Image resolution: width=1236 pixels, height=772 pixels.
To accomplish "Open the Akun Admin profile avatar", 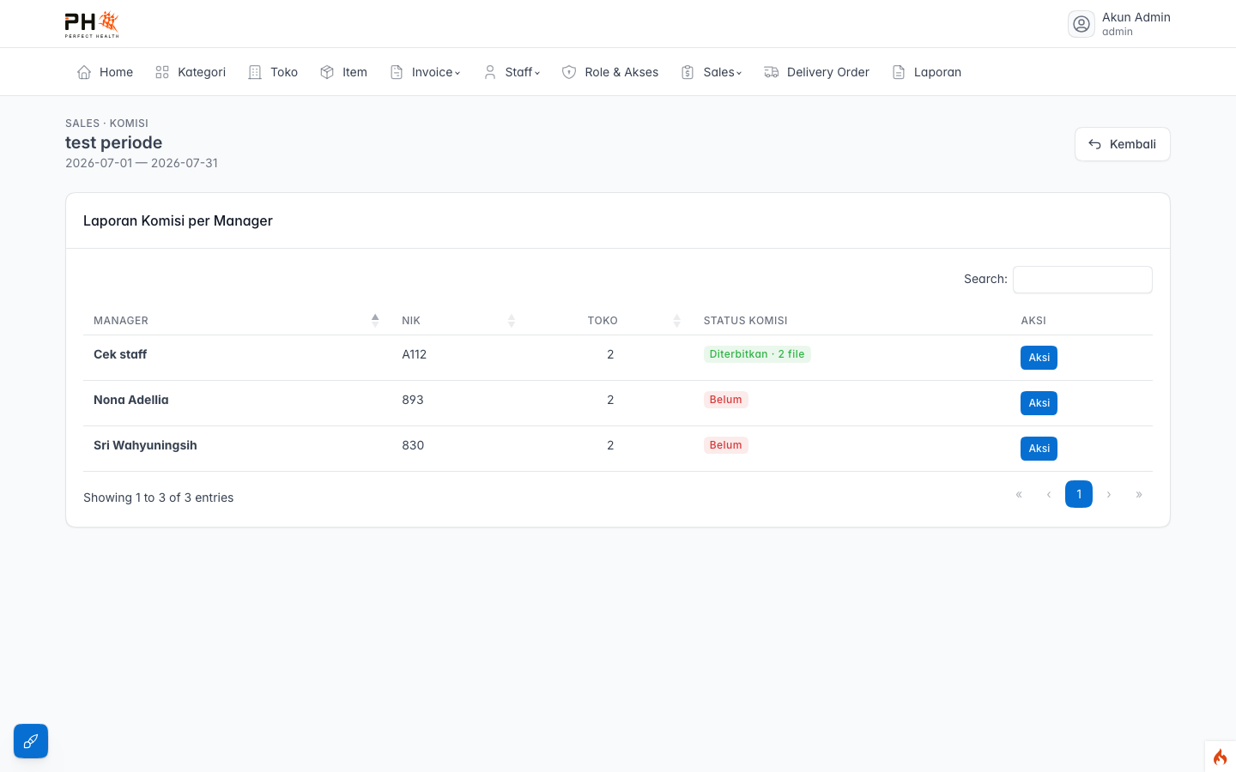I will point(1081,24).
